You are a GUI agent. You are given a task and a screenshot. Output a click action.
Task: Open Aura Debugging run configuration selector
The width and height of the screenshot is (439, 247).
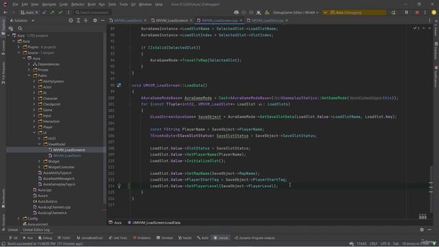[354, 12]
